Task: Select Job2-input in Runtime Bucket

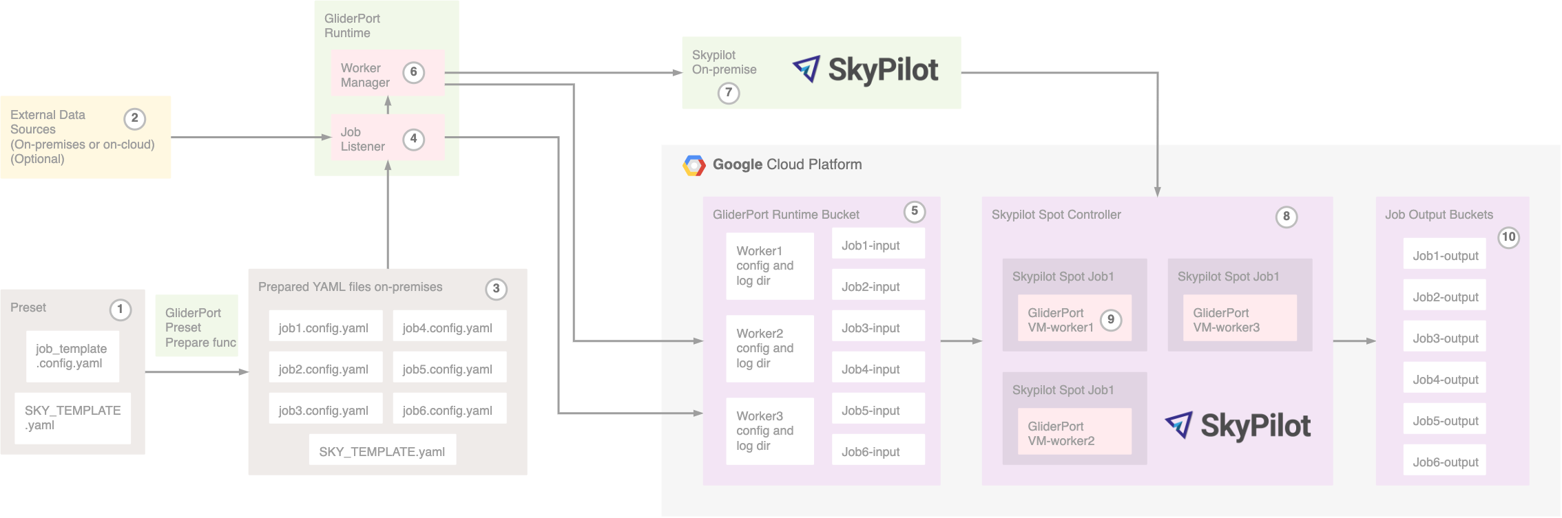Action: pyautogui.click(x=878, y=285)
